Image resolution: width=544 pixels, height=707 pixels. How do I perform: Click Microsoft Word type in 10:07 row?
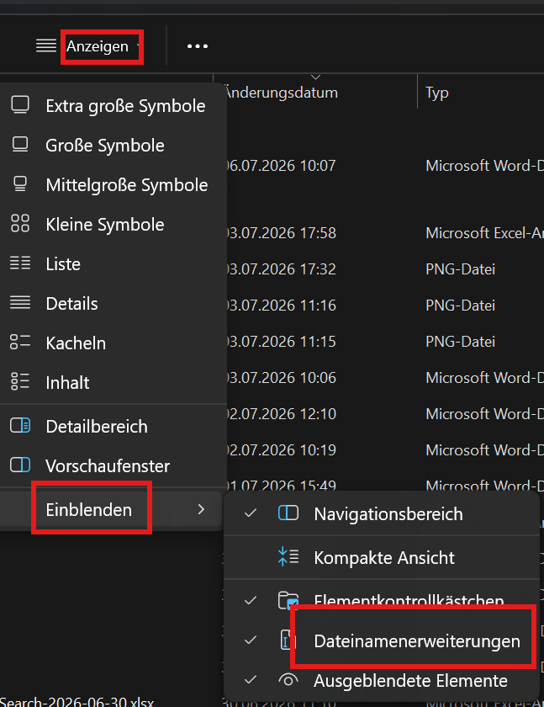[484, 166]
